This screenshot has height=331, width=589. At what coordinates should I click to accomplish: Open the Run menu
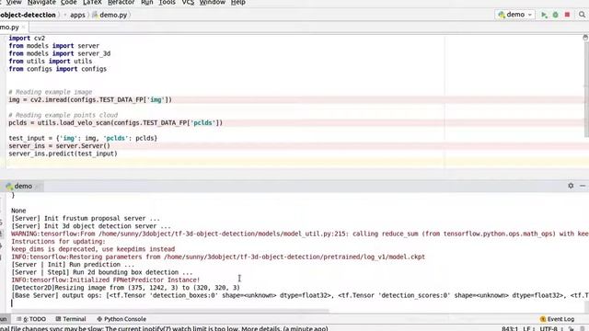tap(147, 3)
